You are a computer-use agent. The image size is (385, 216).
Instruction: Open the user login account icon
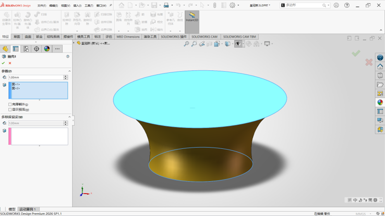coord(336,5)
